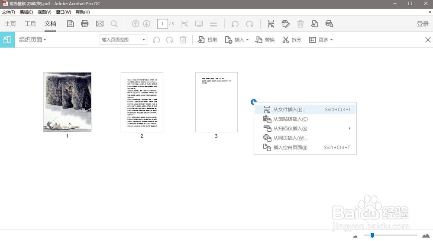Expand 从扫描仪插入(S) submenu
433x241 pixels.
[x=305, y=128]
